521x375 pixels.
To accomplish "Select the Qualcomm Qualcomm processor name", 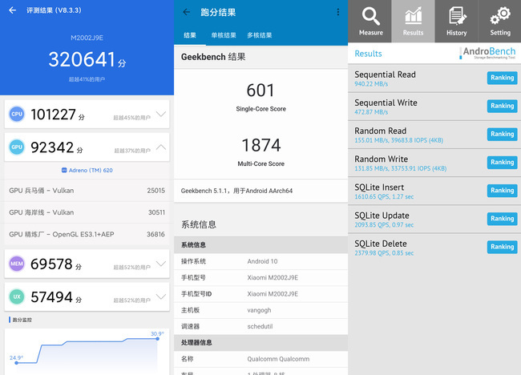I will tap(278, 359).
